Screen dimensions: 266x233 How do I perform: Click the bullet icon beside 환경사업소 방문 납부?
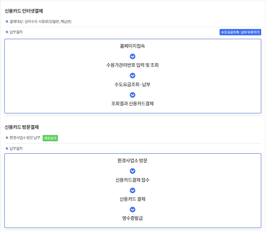[6, 138]
